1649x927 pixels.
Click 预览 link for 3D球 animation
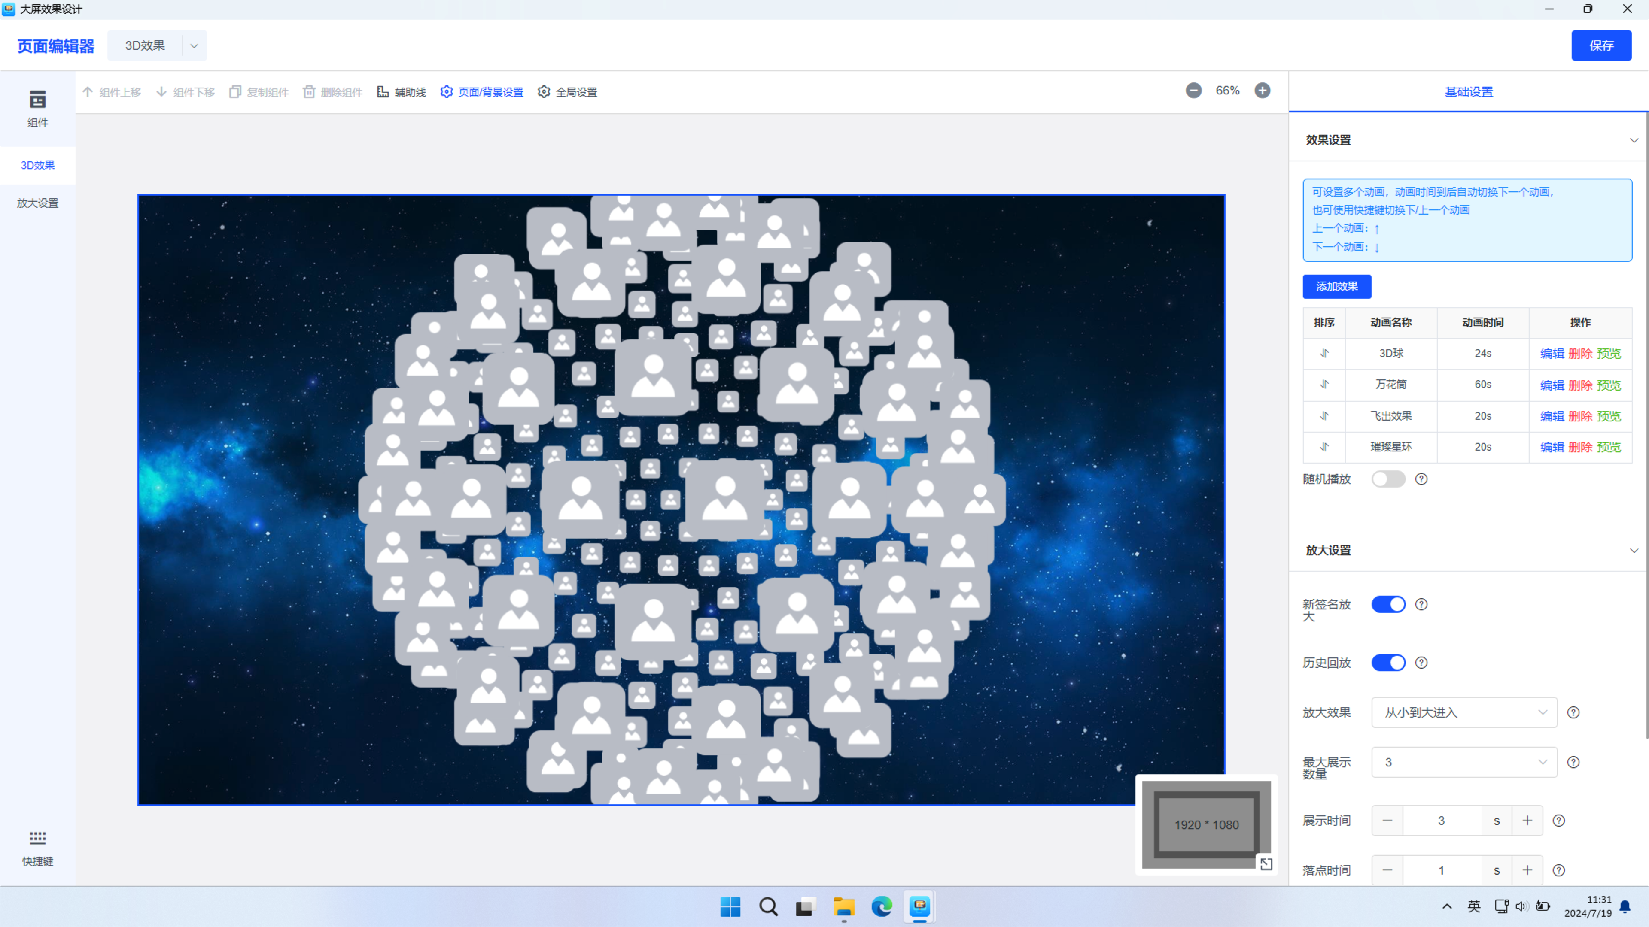1609,354
